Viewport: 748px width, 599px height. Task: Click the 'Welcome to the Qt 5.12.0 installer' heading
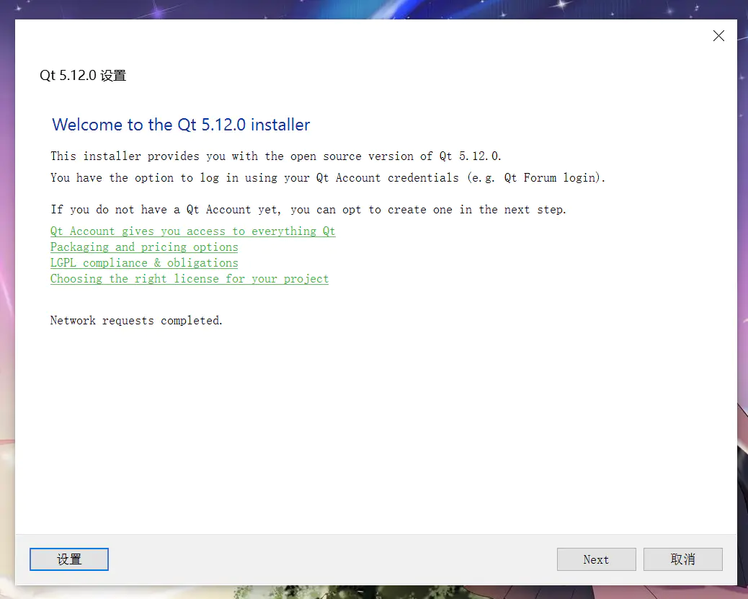(x=181, y=125)
